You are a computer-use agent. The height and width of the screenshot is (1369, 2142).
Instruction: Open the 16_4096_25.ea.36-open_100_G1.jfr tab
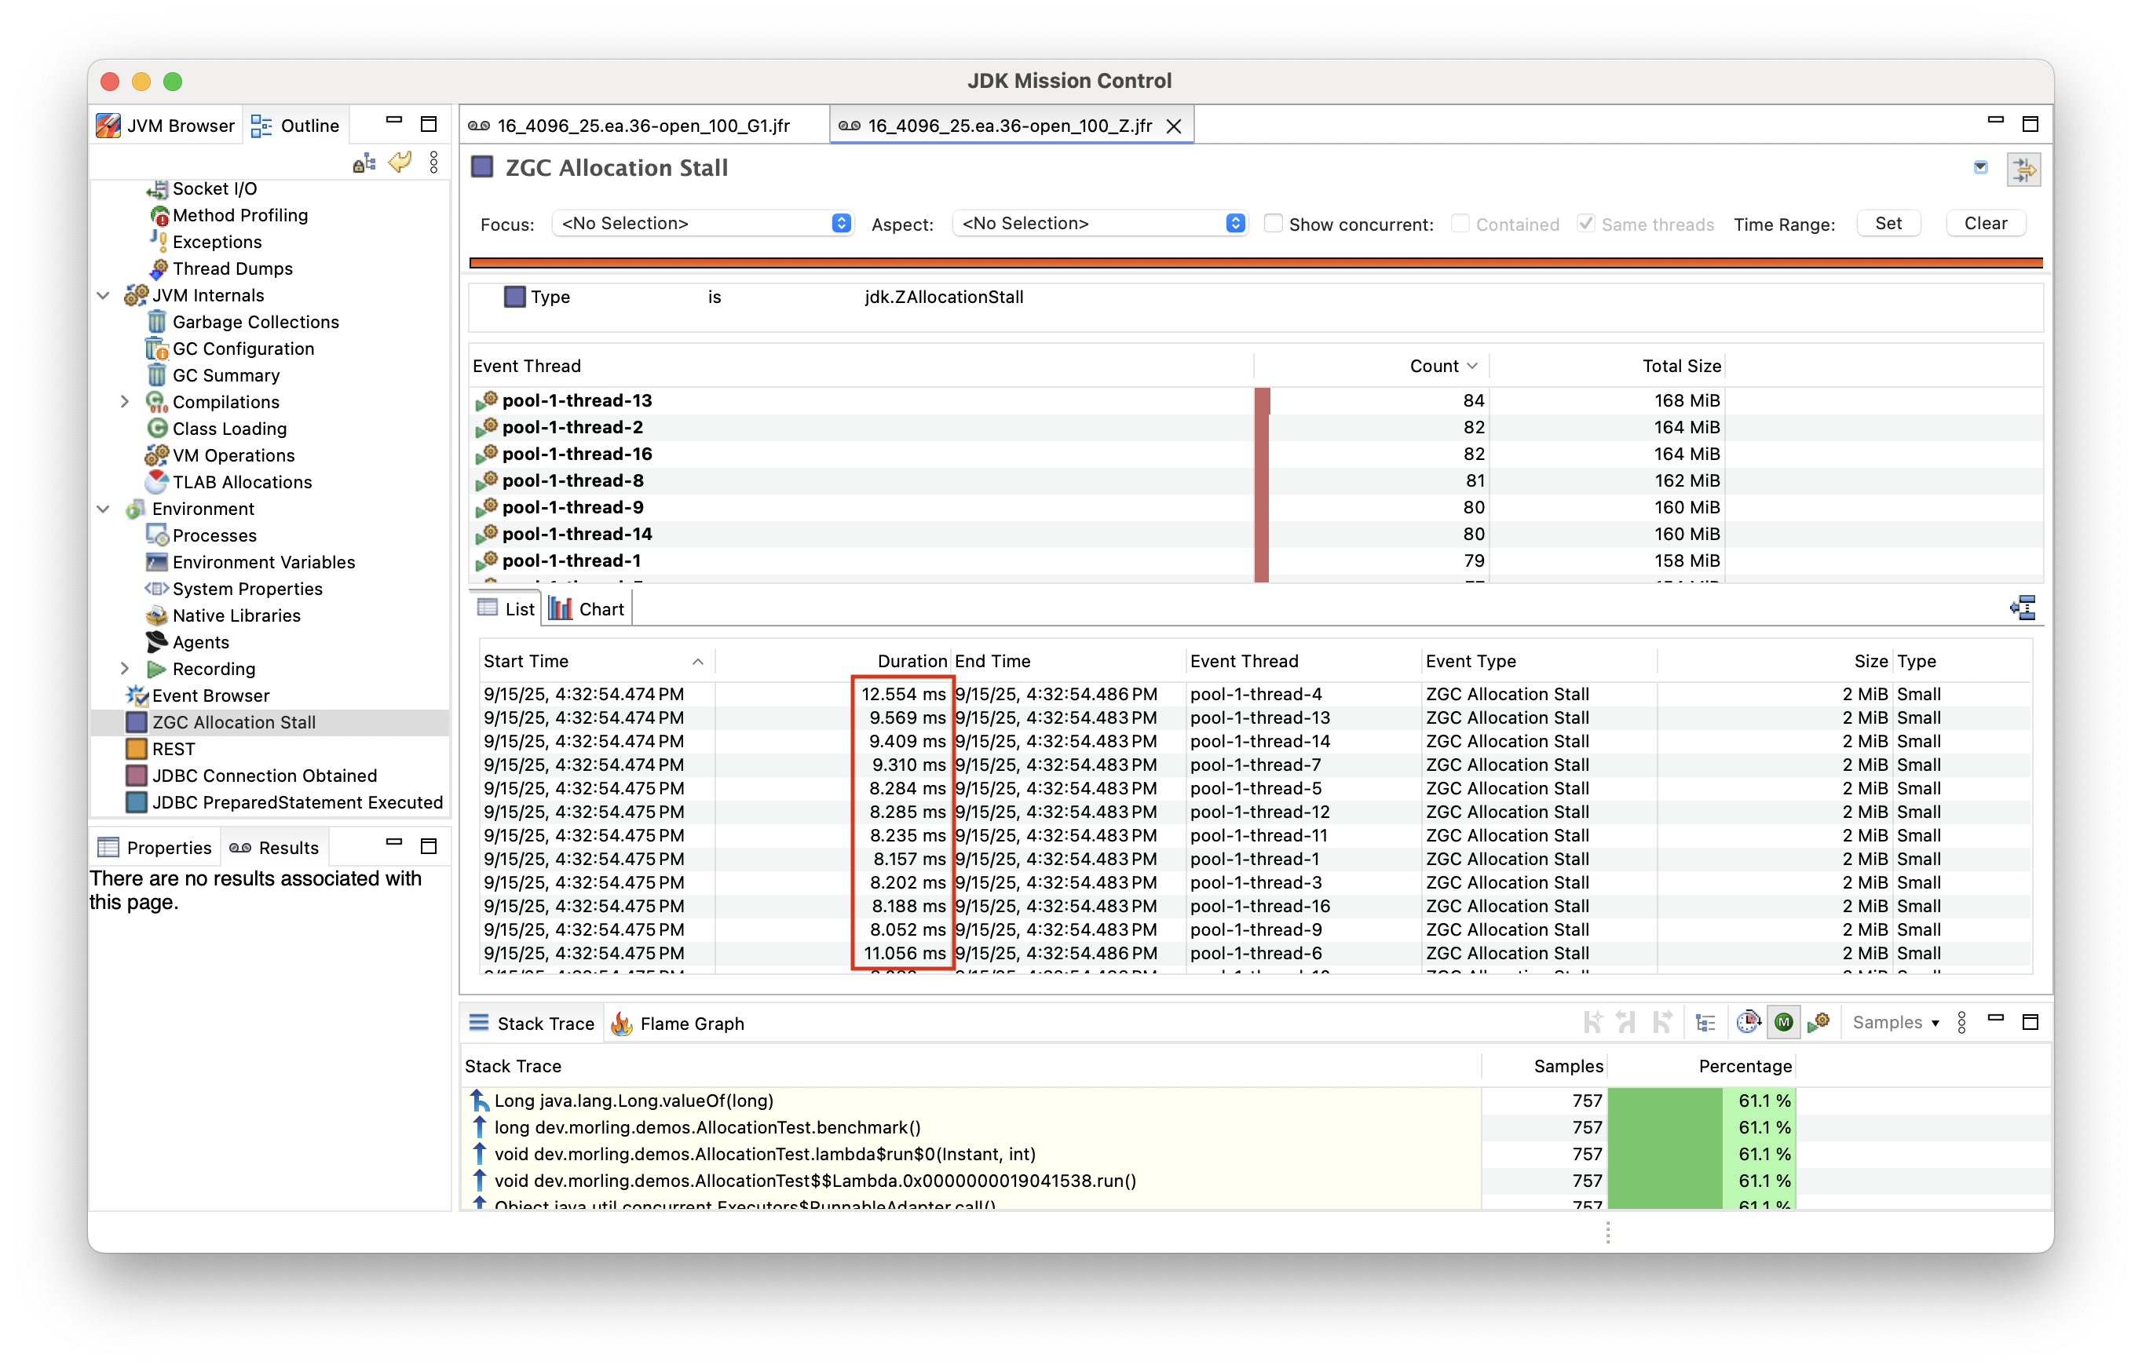tap(645, 126)
